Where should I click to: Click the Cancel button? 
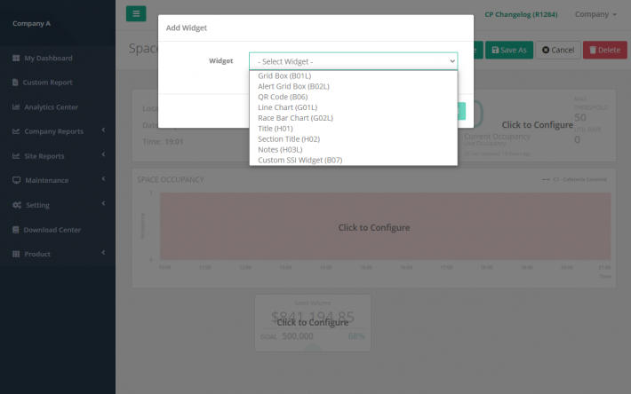point(558,51)
